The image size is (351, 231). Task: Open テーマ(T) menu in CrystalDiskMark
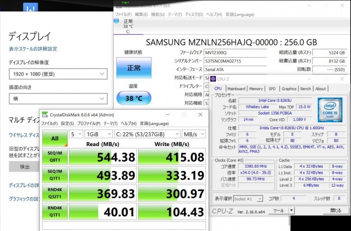click(110, 124)
